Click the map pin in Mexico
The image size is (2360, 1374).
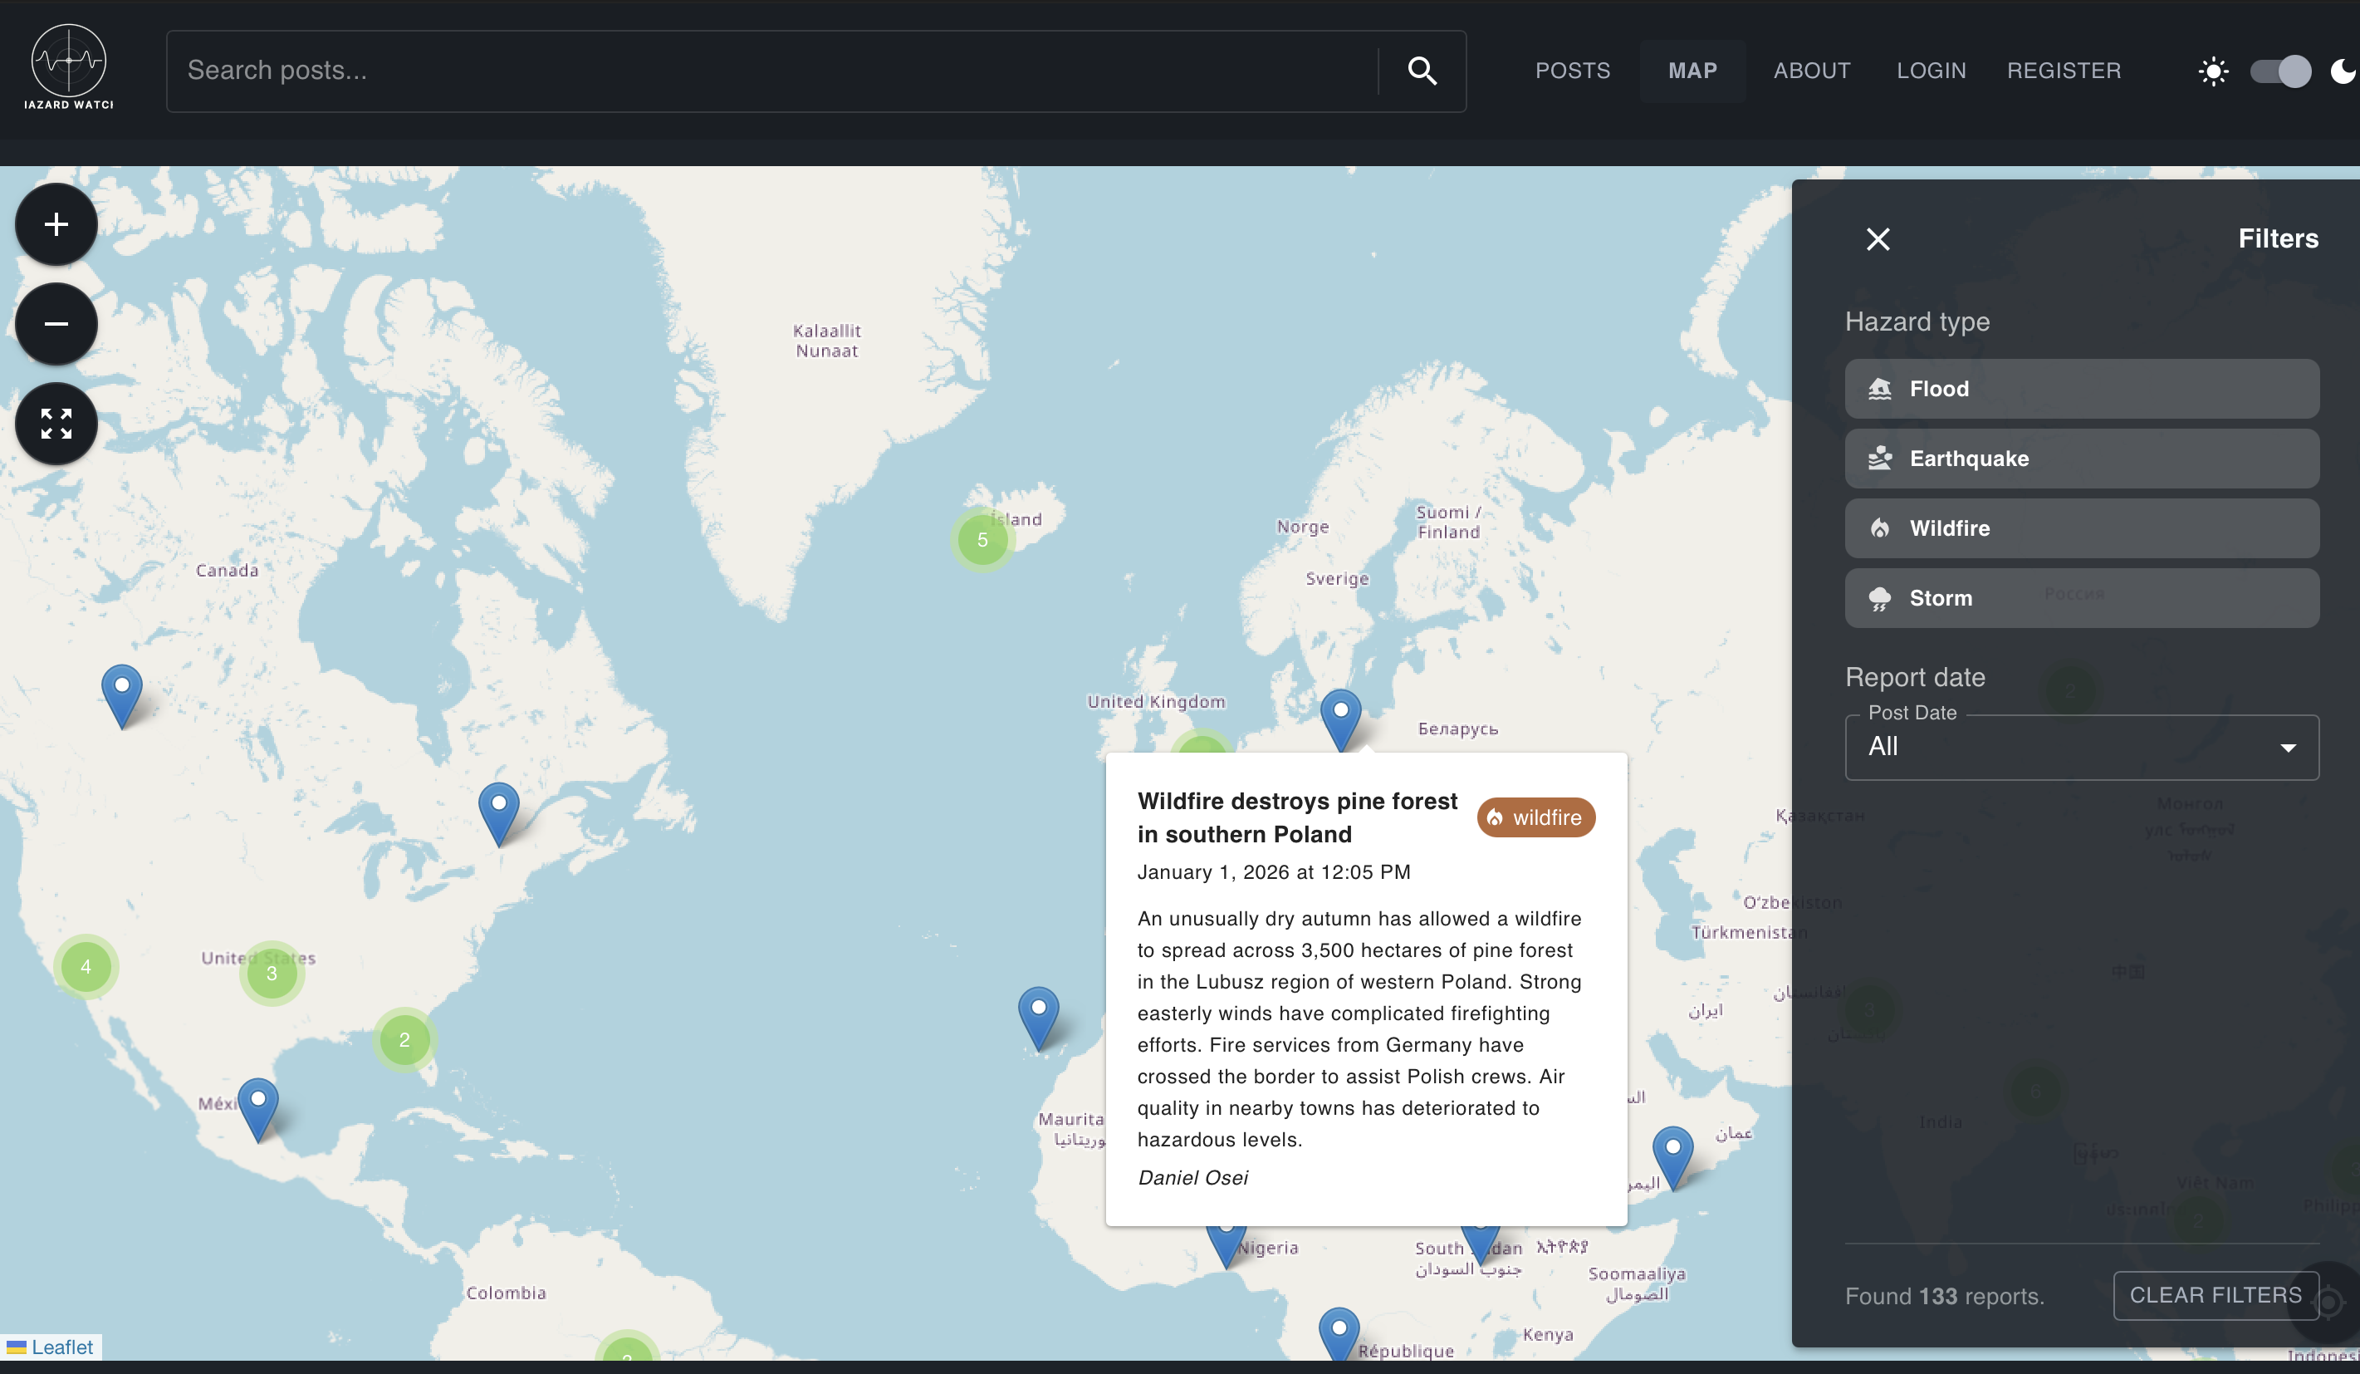(x=258, y=1110)
